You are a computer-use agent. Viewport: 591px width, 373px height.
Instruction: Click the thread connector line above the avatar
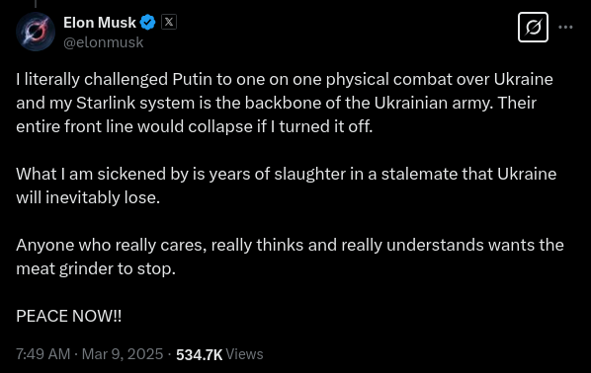36,4
